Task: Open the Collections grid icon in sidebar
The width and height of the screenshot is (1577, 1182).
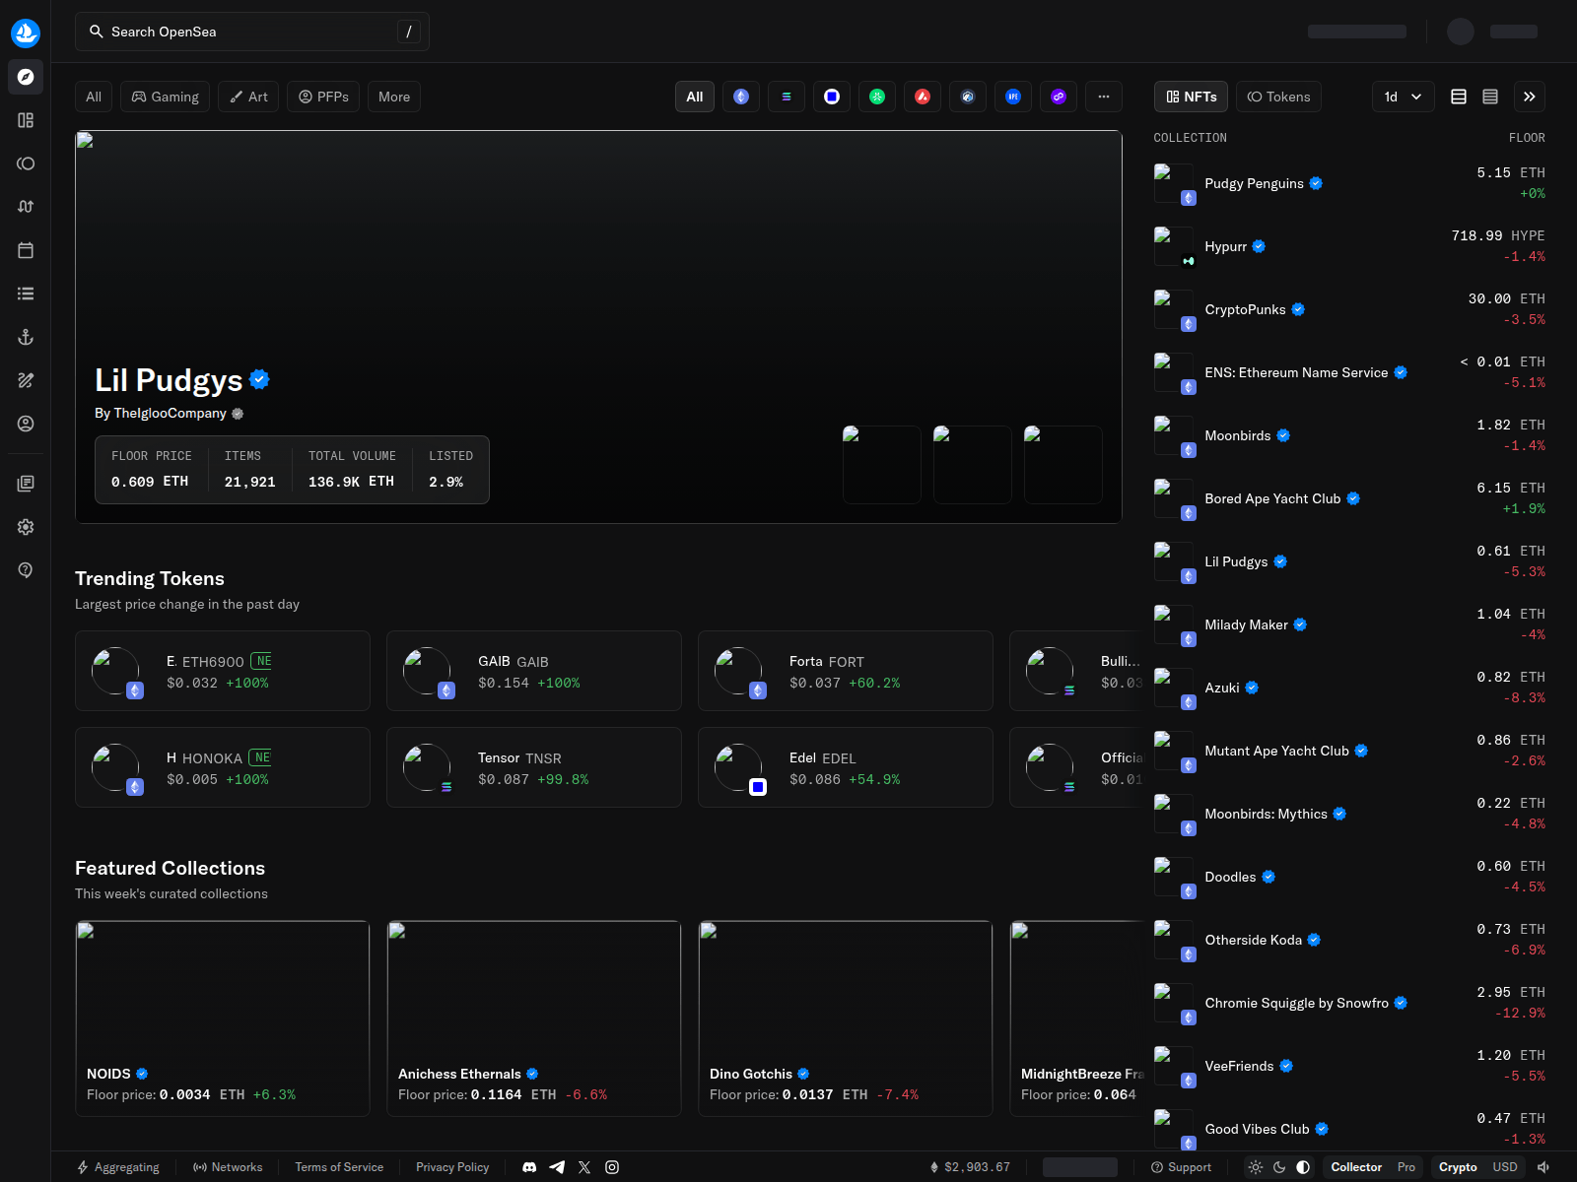Action: (26, 120)
